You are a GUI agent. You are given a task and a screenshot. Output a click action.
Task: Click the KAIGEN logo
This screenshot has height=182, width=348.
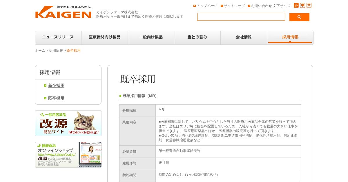pos(63,12)
